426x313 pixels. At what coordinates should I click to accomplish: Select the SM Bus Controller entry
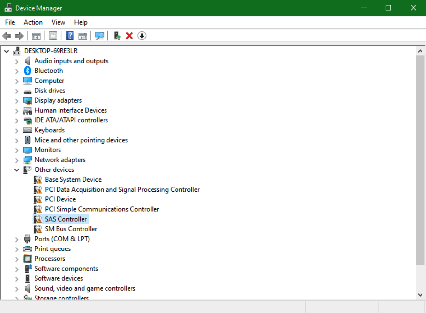(71, 229)
